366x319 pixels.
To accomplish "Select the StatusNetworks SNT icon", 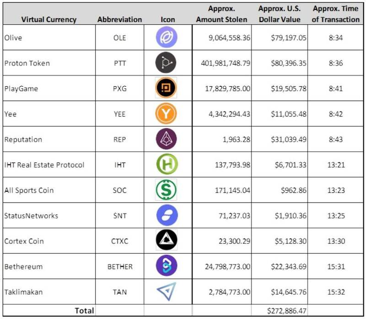I will pyautogui.click(x=167, y=215).
